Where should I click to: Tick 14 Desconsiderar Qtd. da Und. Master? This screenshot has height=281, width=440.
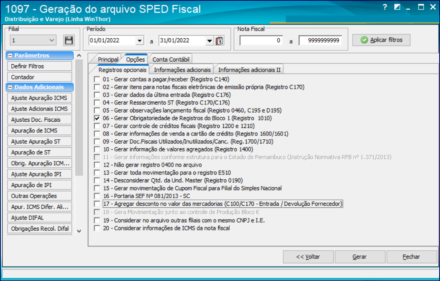click(x=97, y=180)
